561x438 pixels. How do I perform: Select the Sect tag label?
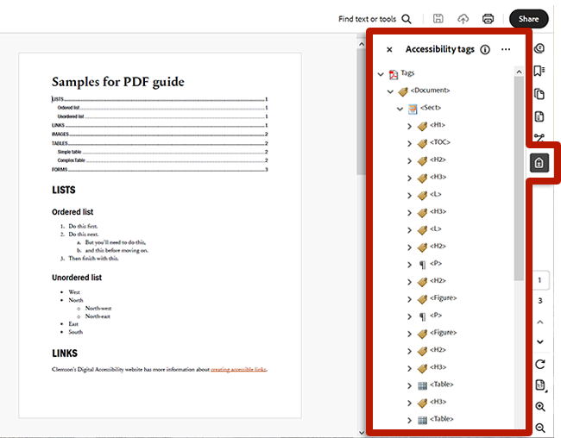click(x=431, y=107)
